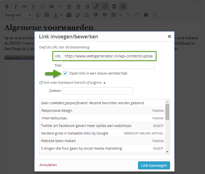Apply strikethrough formatting
Image resolution: width=205 pixels, height=174 pixels.
25,6
